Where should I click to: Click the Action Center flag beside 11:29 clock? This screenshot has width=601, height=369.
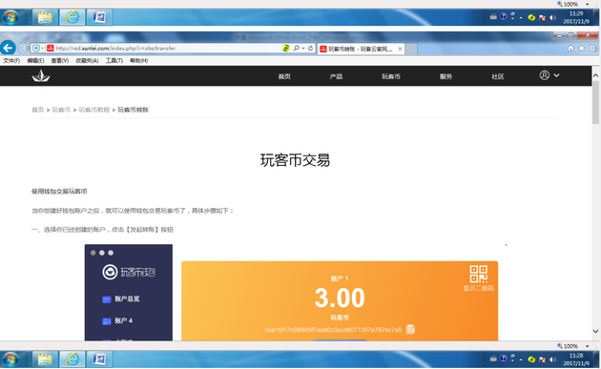point(542,17)
